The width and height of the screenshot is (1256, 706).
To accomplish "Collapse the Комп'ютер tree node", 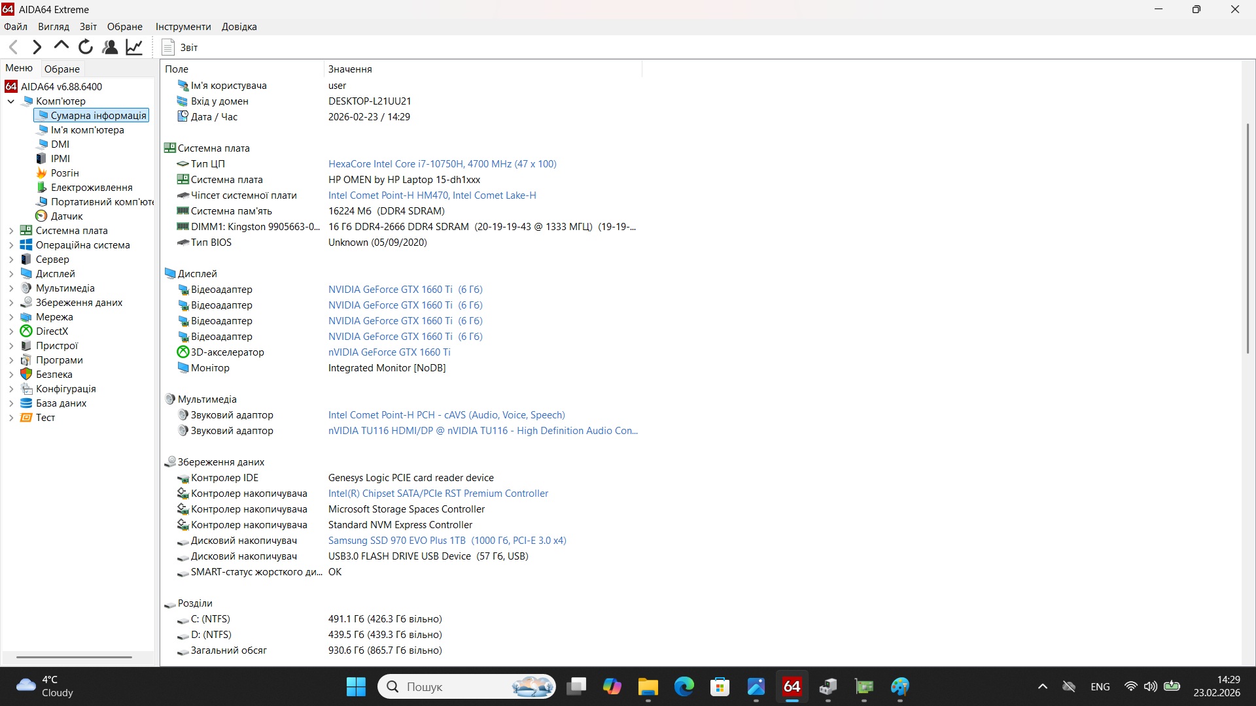I will click(x=10, y=101).
